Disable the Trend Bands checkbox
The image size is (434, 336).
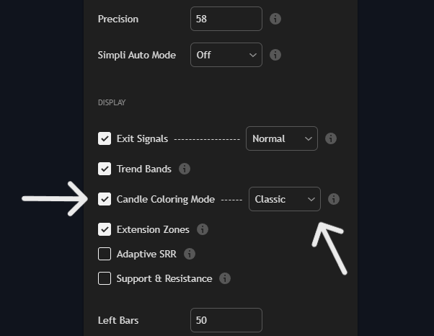(105, 169)
